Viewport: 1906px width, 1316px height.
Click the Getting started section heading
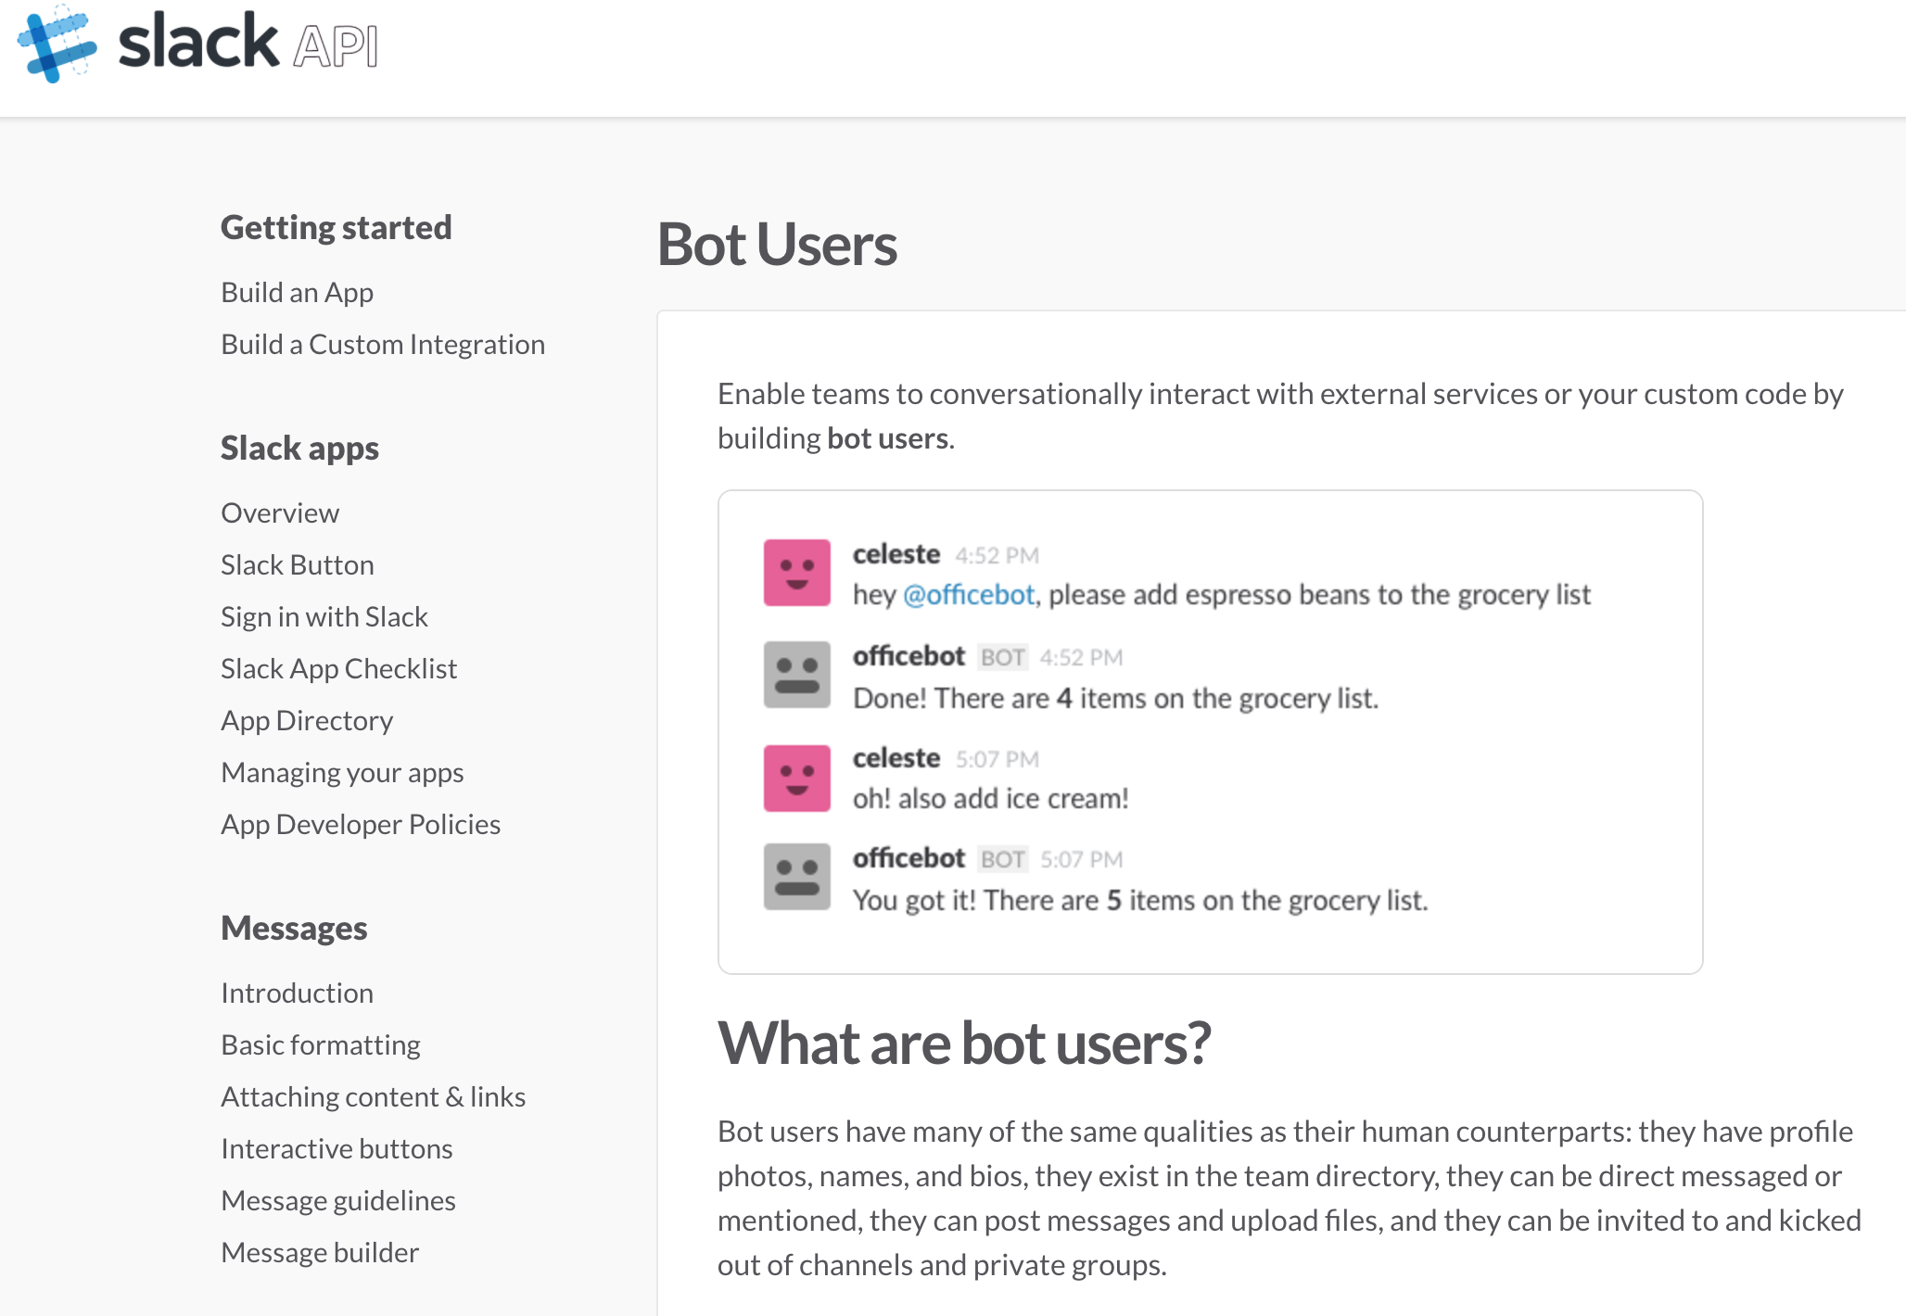336,226
